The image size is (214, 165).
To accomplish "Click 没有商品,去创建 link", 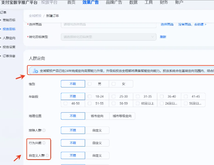I will point(192,24).
